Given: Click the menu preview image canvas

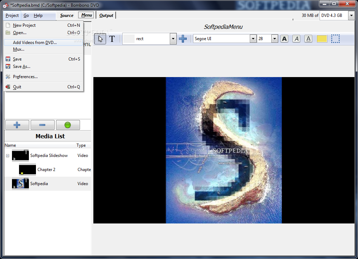Looking at the screenshot, I should 224,150.
